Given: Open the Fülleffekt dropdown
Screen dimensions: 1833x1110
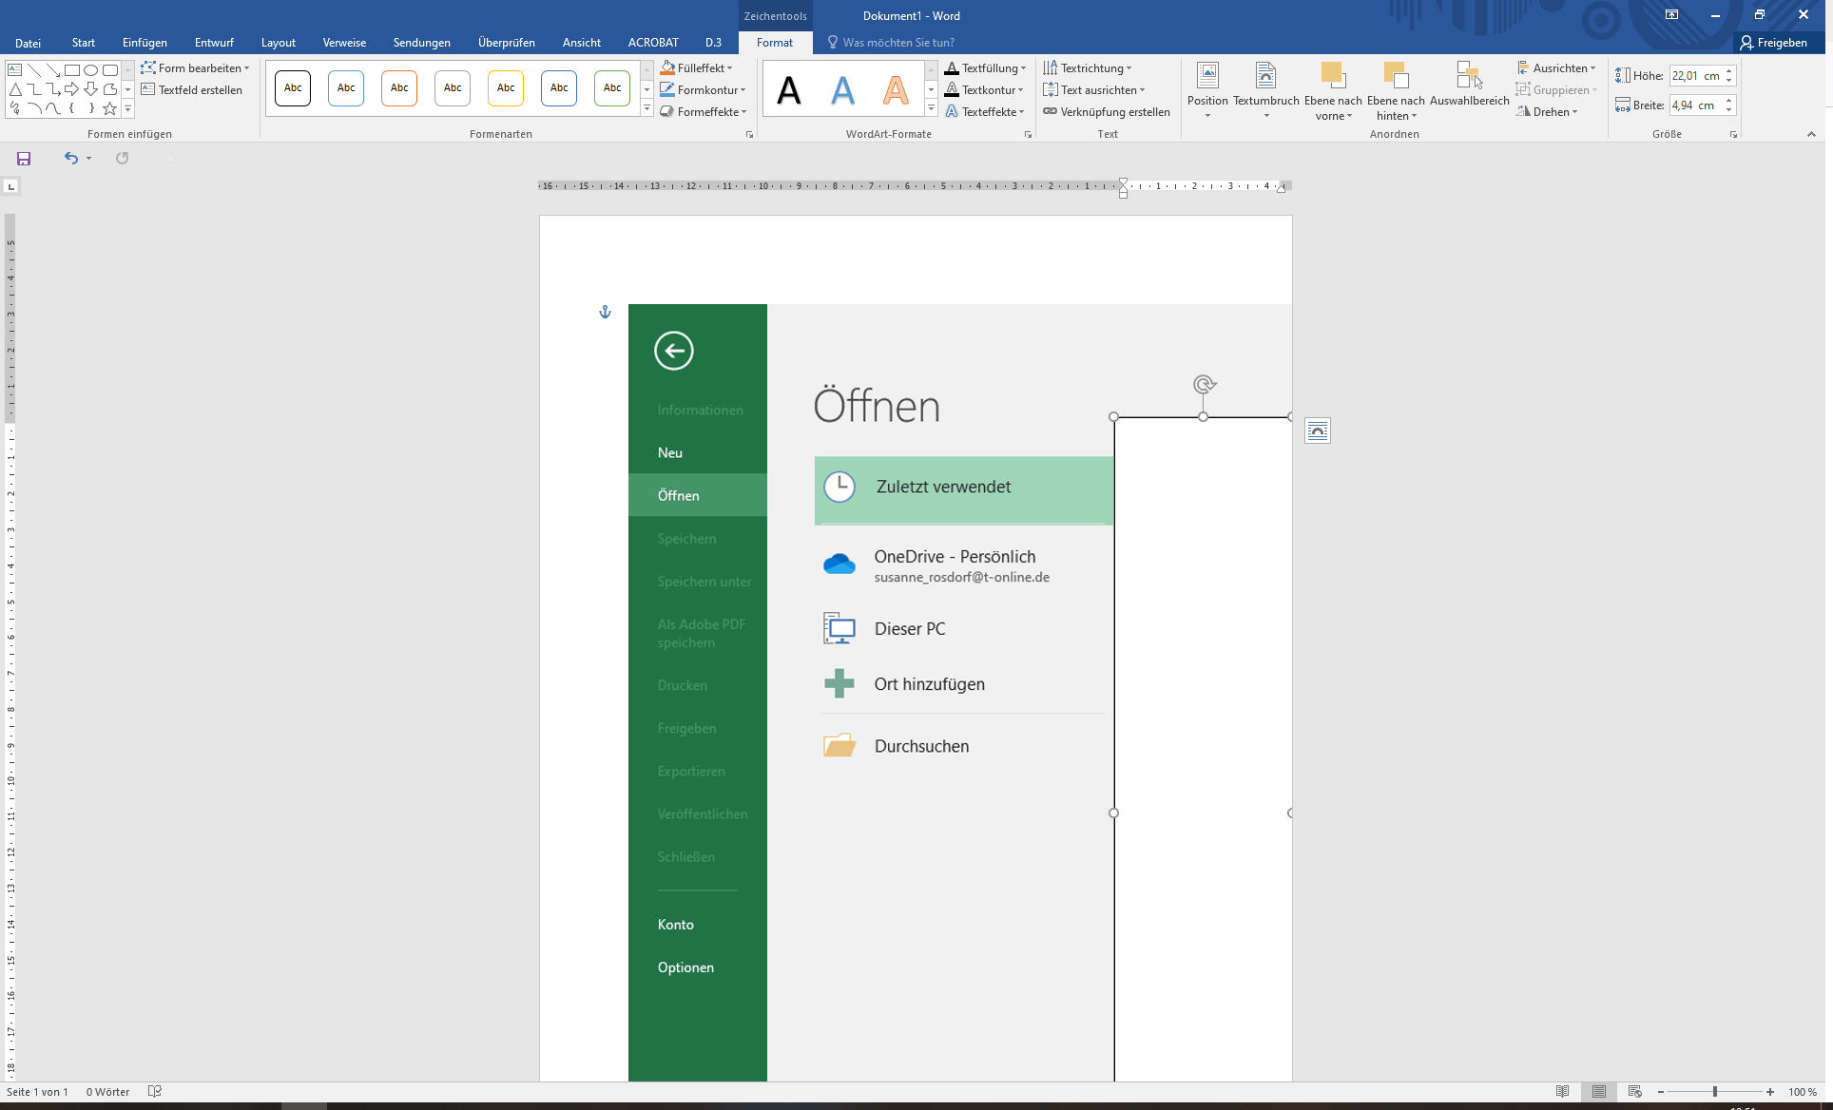Looking at the screenshot, I should pyautogui.click(x=697, y=68).
